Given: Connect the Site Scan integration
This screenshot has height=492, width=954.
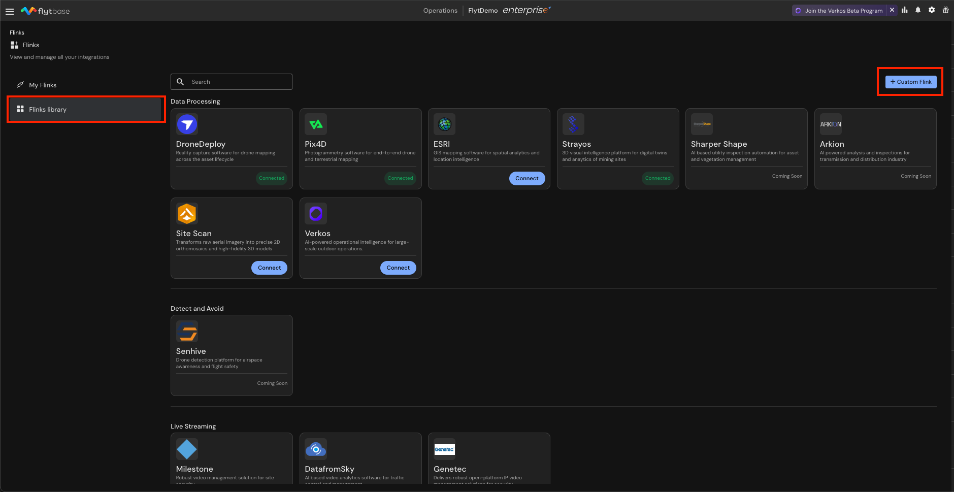Looking at the screenshot, I should (x=269, y=268).
